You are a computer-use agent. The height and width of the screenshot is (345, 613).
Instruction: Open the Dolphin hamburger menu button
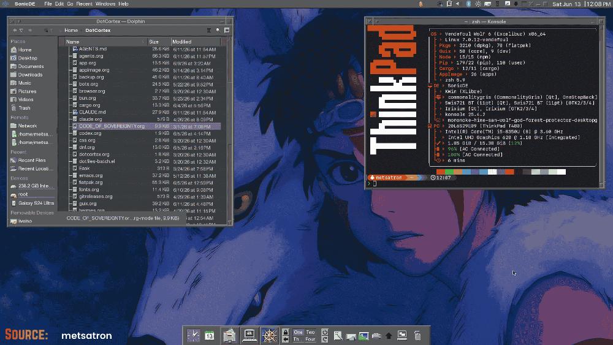pos(227,31)
